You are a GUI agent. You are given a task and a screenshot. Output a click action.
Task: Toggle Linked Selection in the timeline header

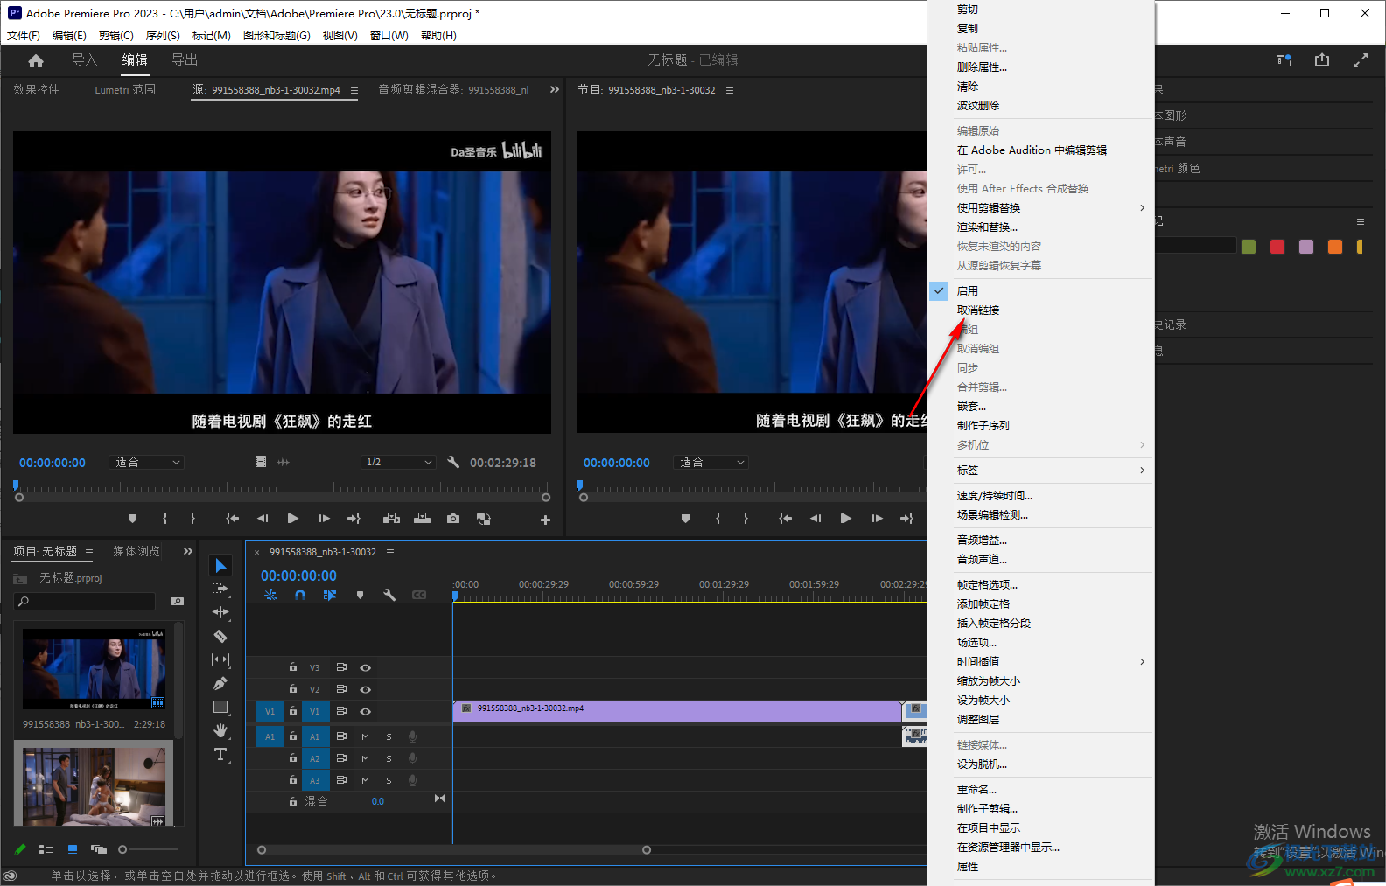click(x=330, y=595)
